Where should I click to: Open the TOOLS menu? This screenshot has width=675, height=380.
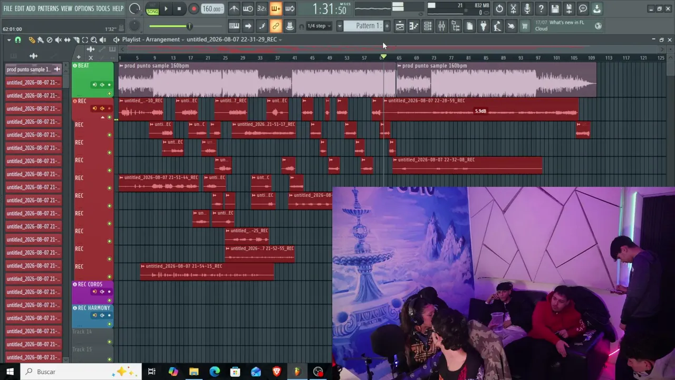103,8
